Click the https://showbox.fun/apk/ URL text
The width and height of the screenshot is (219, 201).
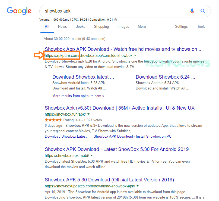65,114
